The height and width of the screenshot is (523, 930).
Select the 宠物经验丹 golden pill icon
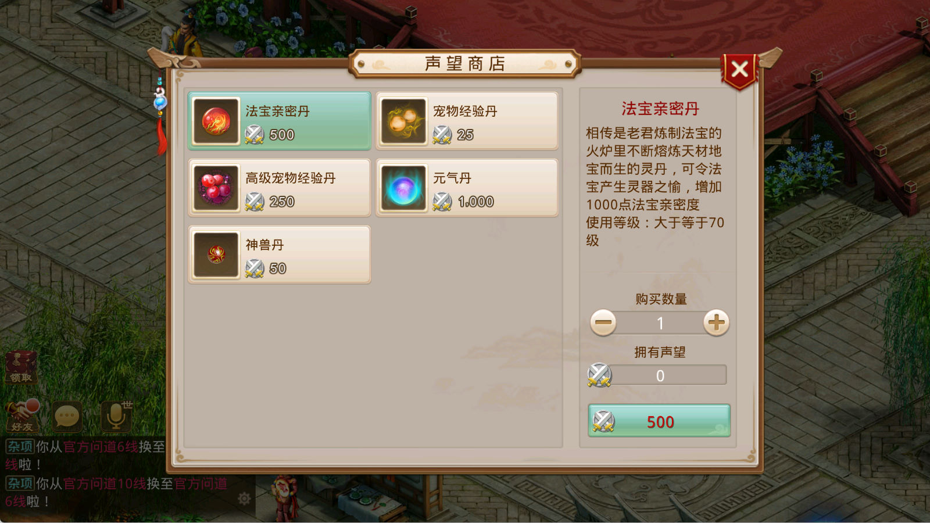pos(404,121)
